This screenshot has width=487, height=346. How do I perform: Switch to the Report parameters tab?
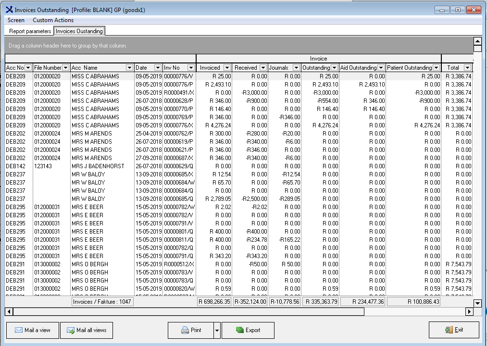tap(30, 31)
